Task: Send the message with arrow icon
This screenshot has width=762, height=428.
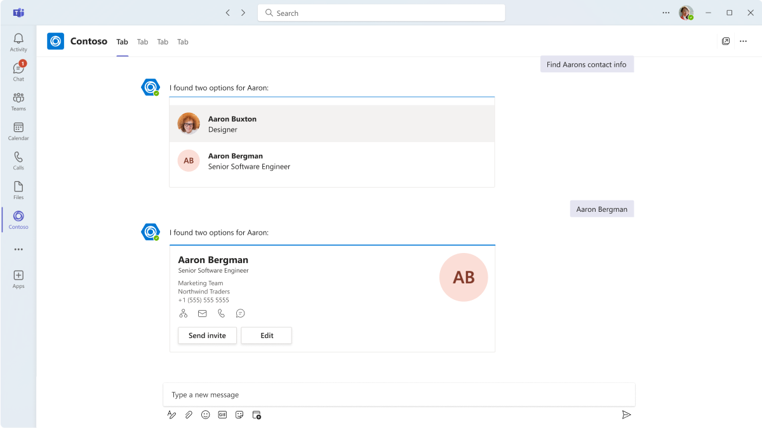Action: point(626,415)
